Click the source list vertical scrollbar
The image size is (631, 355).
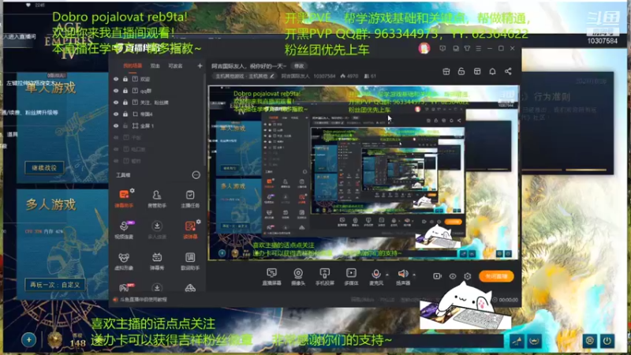[x=204, y=121]
